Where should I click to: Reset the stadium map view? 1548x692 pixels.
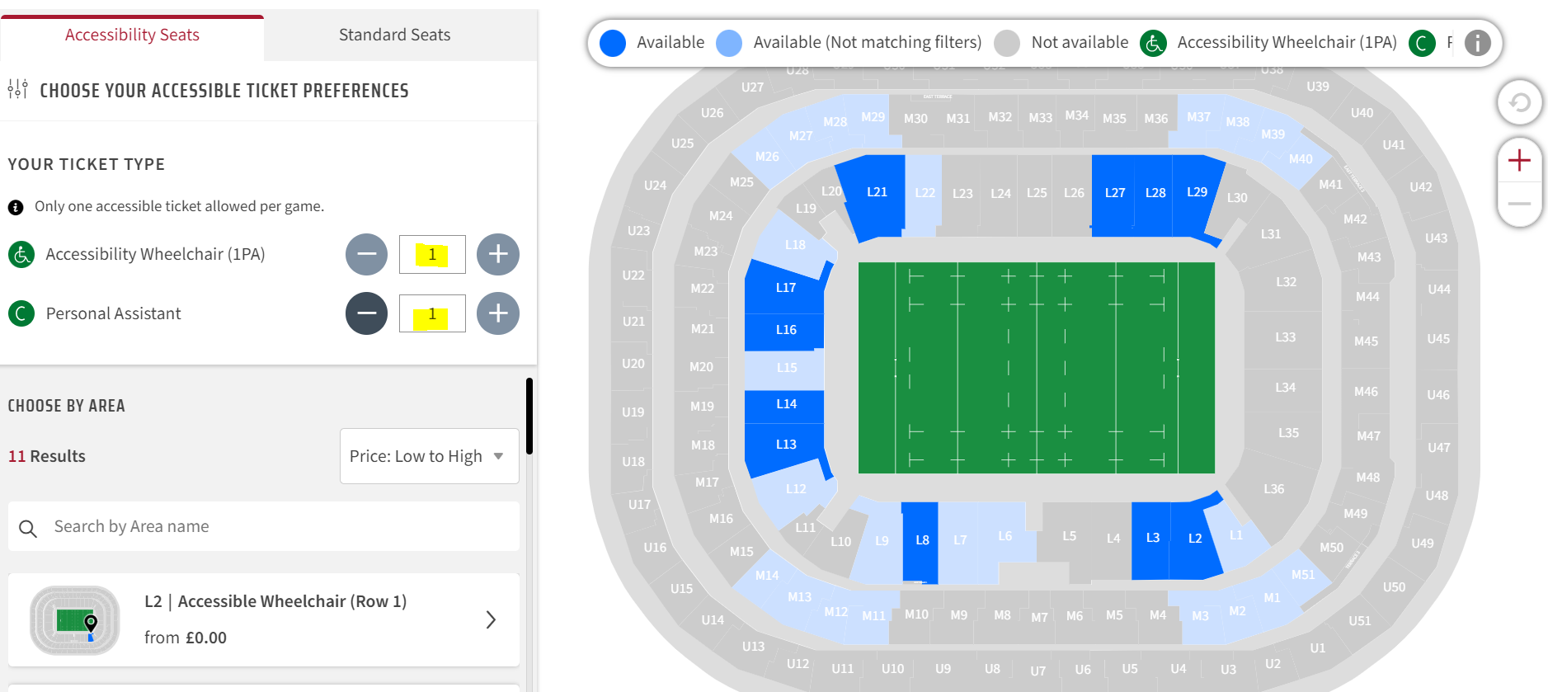pos(1519,102)
